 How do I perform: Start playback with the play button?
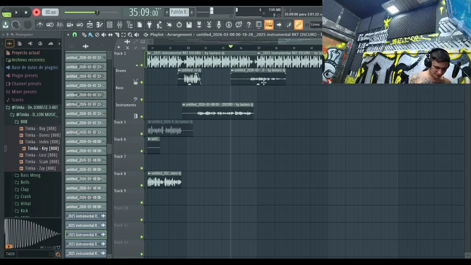pyautogui.click(x=16, y=12)
